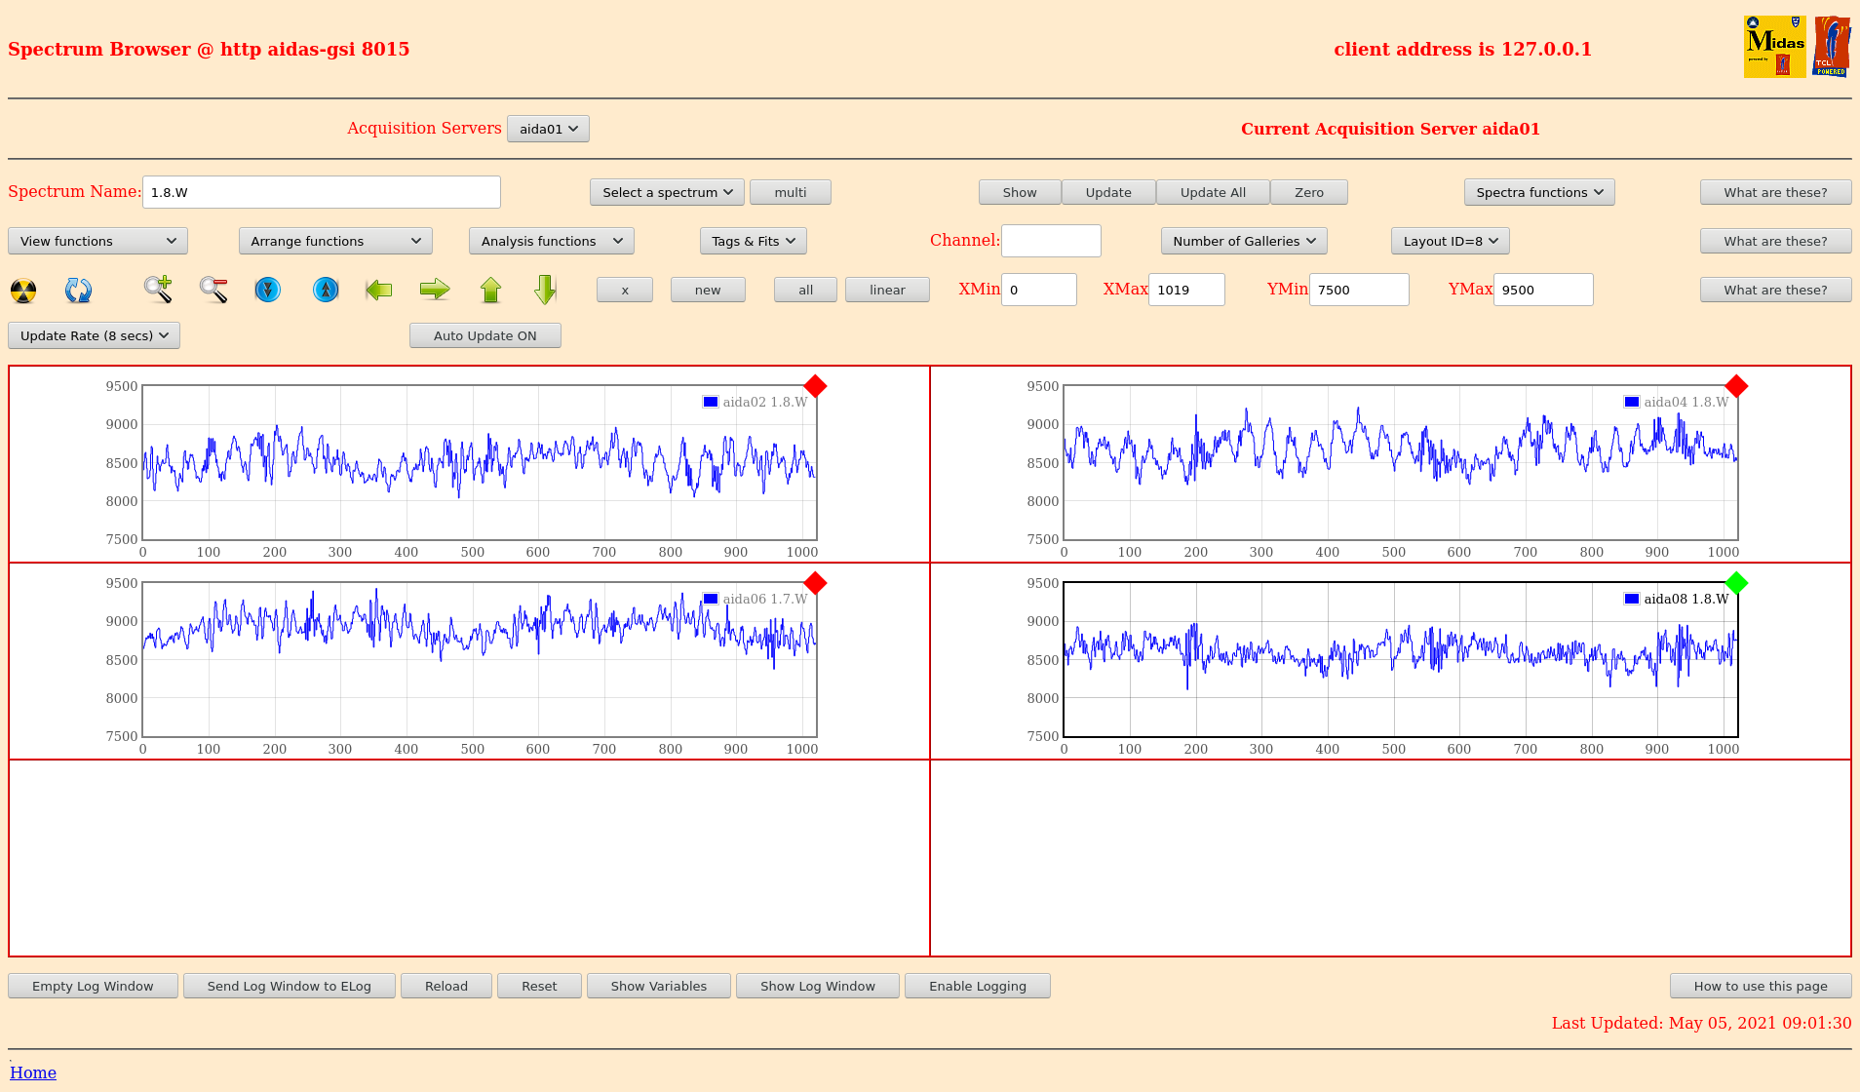1860x1092 pixels.
Task: Focus the Spectrum Name input field
Action: coord(322,192)
